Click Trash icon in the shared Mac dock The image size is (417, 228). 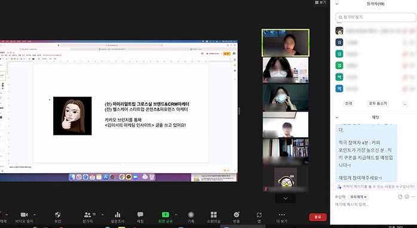click(152, 177)
